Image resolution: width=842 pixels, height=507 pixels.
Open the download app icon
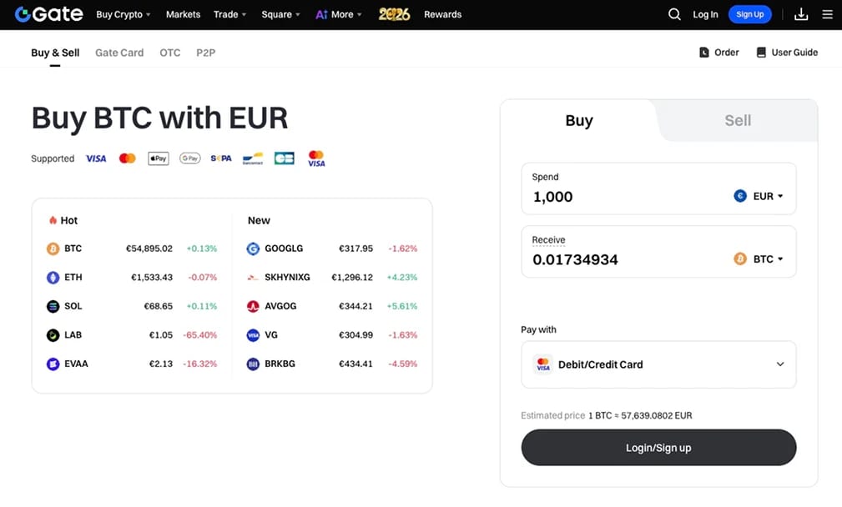click(x=800, y=14)
